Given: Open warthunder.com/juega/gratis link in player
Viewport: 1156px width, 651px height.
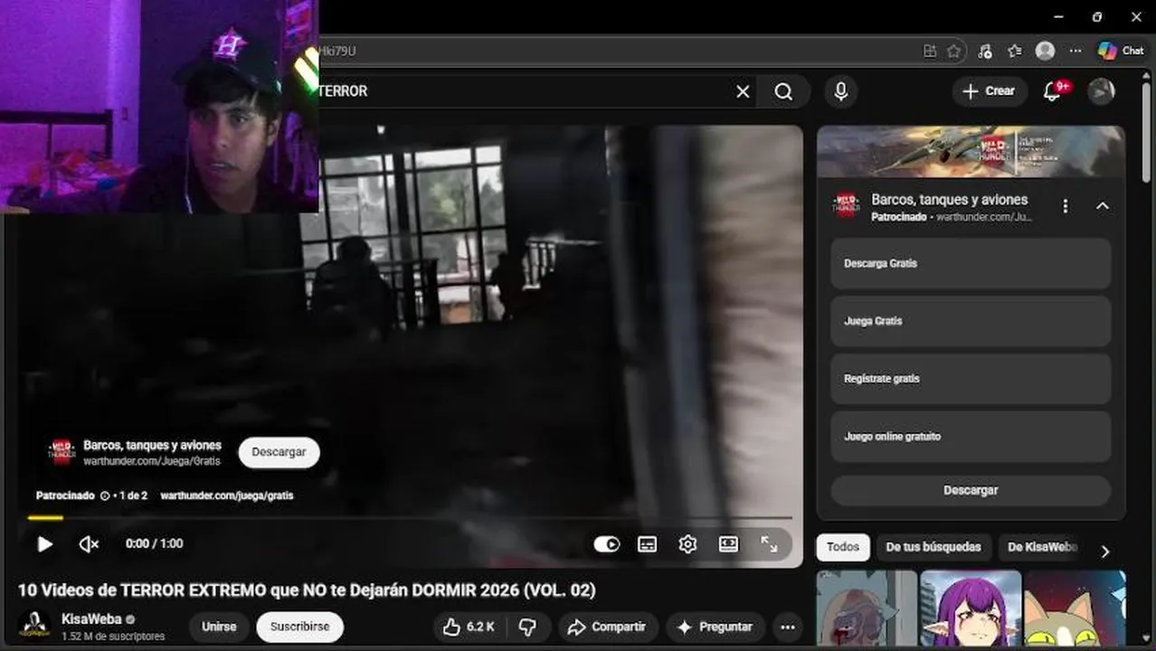Looking at the screenshot, I should tap(227, 495).
